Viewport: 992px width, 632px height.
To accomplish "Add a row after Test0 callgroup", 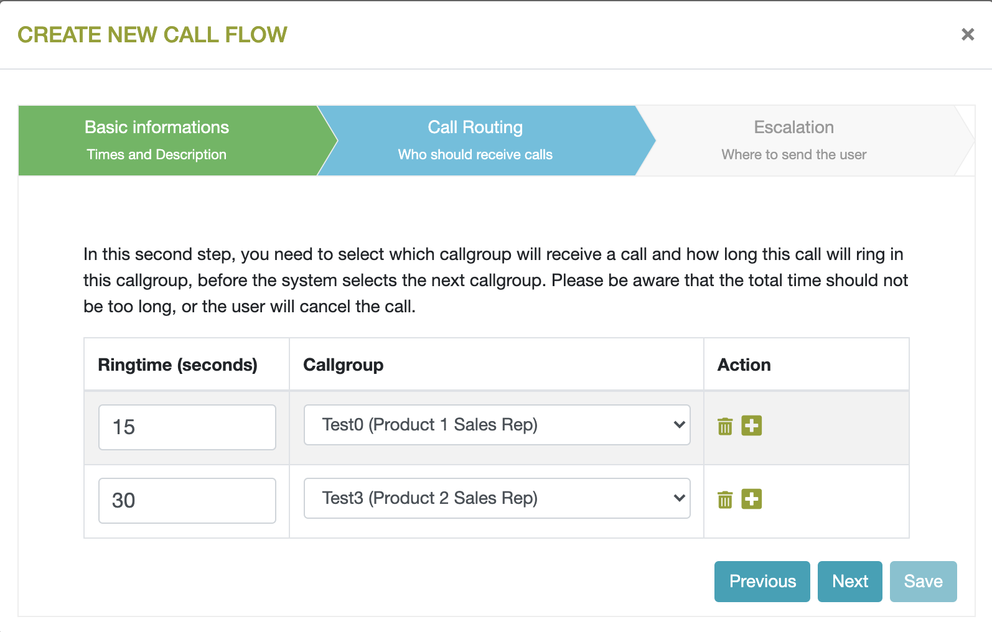I will pyautogui.click(x=751, y=426).
